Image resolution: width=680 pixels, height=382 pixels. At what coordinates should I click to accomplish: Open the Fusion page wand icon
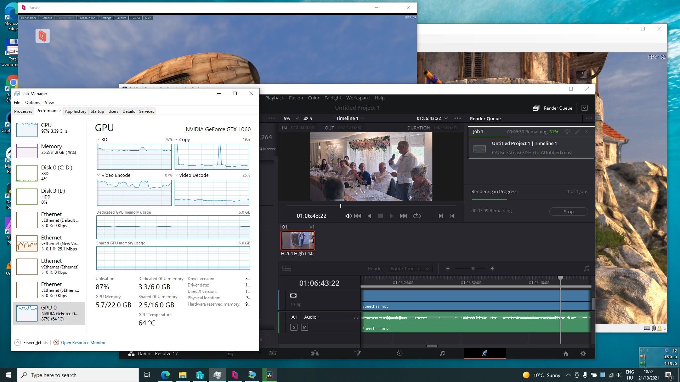(x=357, y=353)
